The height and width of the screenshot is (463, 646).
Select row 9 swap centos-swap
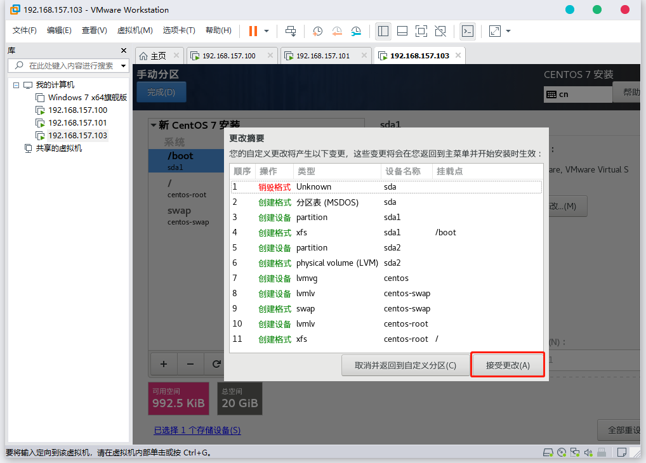pos(386,309)
